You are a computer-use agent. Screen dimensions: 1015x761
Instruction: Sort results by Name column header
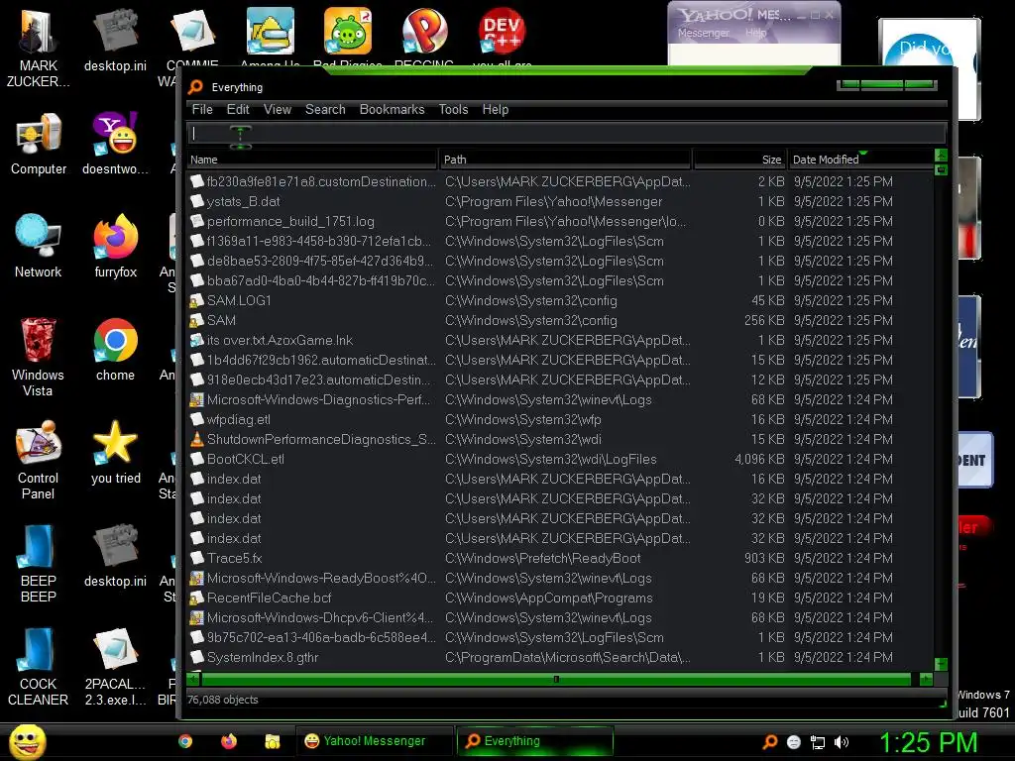pyautogui.click(x=312, y=160)
